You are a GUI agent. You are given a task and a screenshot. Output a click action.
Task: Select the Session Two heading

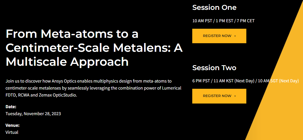coord(214,68)
